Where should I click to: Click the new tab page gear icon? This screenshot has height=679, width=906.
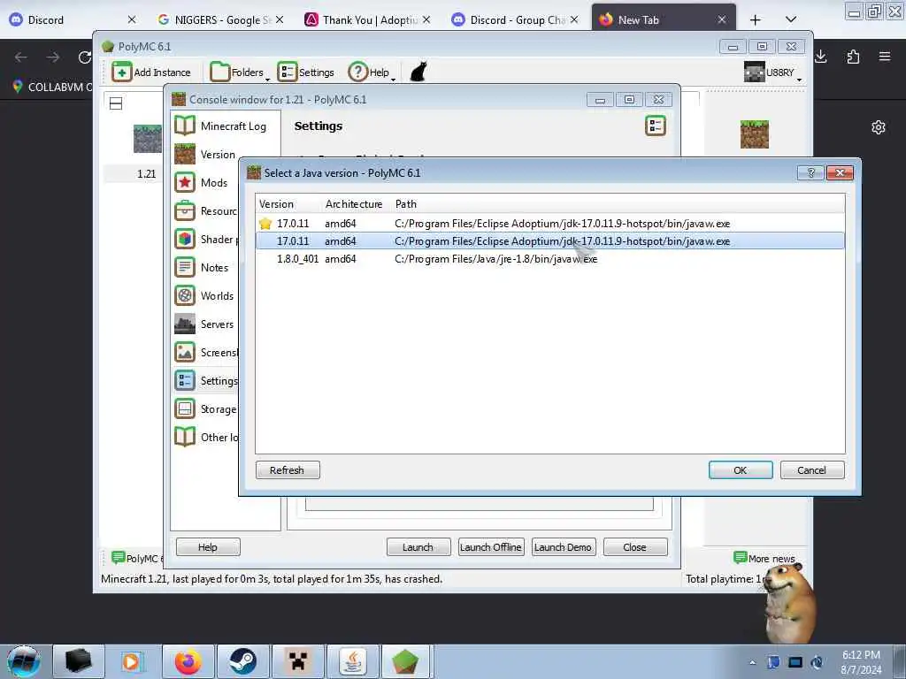coord(879,127)
